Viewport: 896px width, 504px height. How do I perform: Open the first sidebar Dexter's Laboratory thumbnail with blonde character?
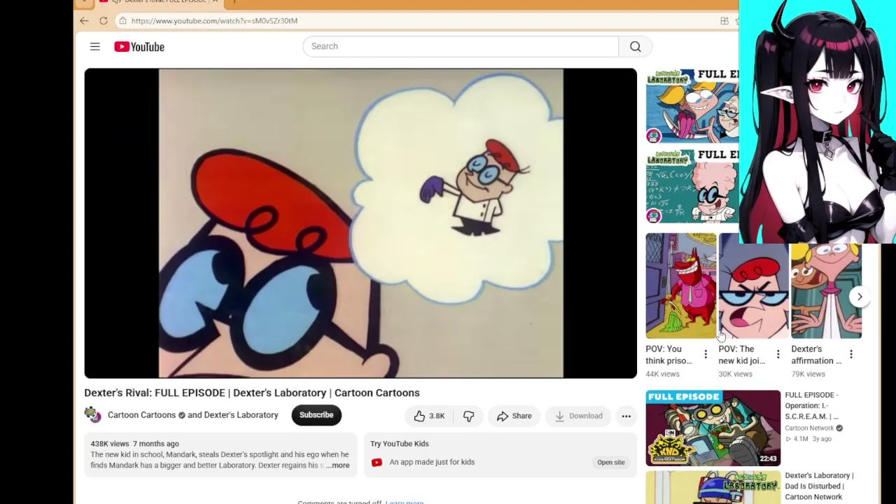(x=692, y=106)
